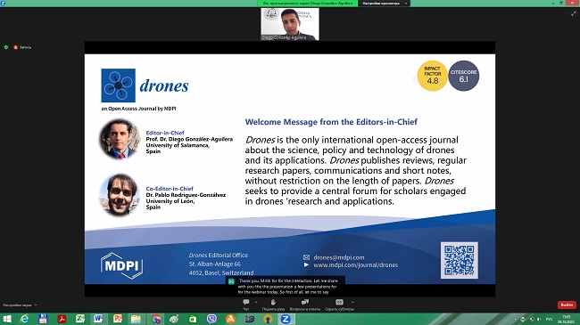Viewport: 580px width, 325px height.
Task: Click the captions badge icon in subtitle box
Action: 231,281
